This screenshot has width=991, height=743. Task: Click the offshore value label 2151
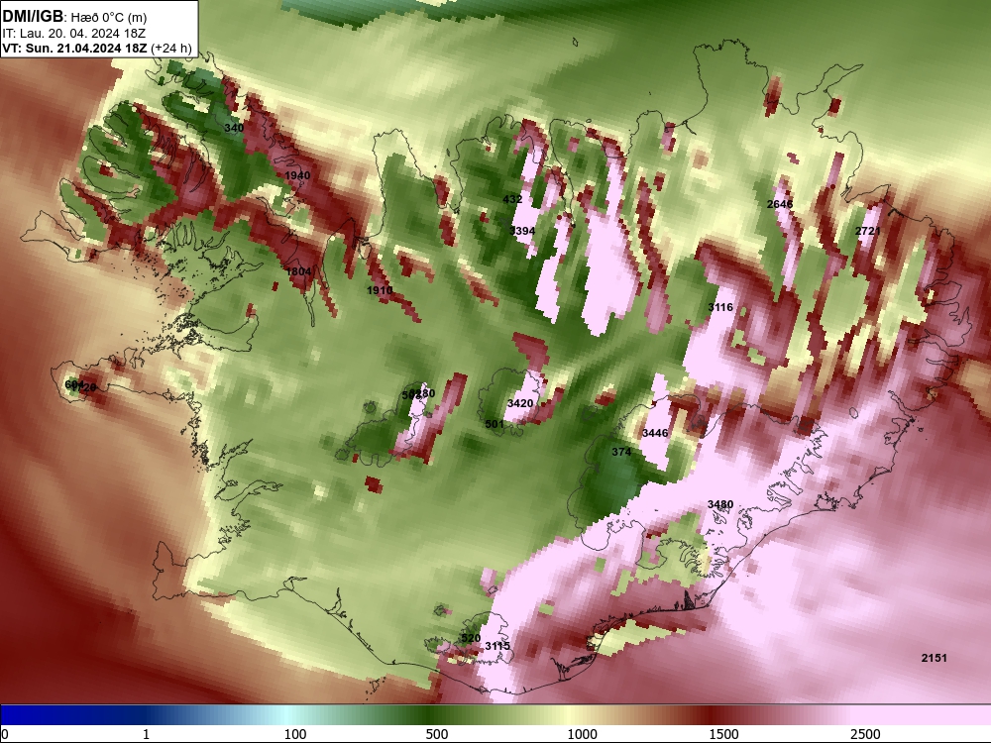pos(935,658)
